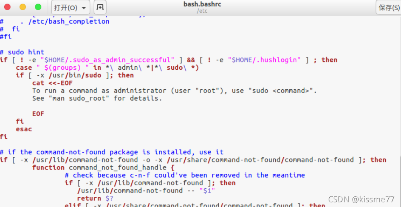
Task: Click 'if [ -x /usr/lib/command-not-found ]; then' line
Action: tap(150, 183)
